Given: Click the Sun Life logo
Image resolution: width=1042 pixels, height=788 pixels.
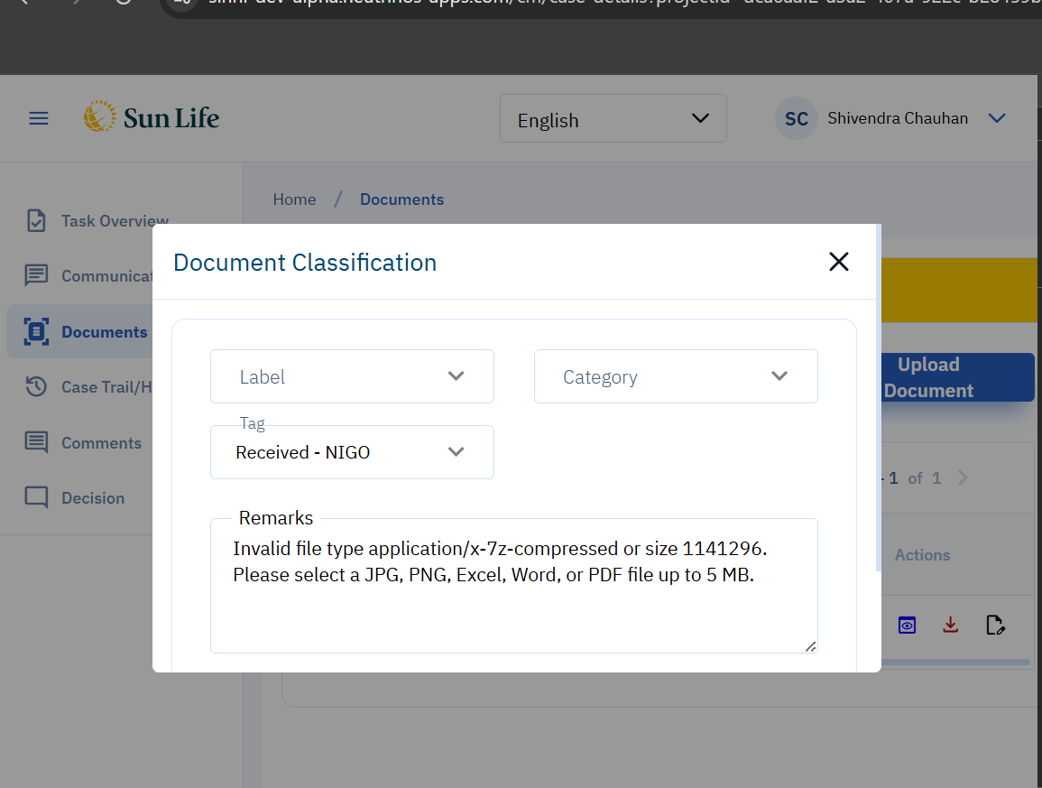Looking at the screenshot, I should 152,117.
